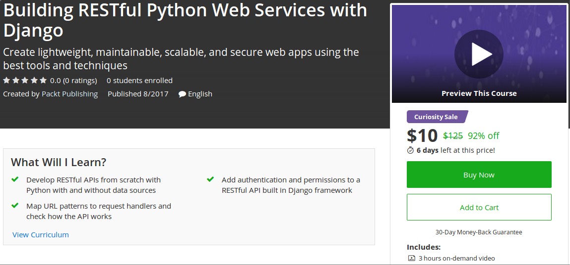Image resolution: width=570 pixels, height=265 pixels.
Task: Click the checkmark beside Add authentication and permissions
Action: (x=210, y=179)
